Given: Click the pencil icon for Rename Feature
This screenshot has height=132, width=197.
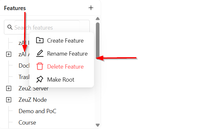Looking at the screenshot, I should click(40, 53).
